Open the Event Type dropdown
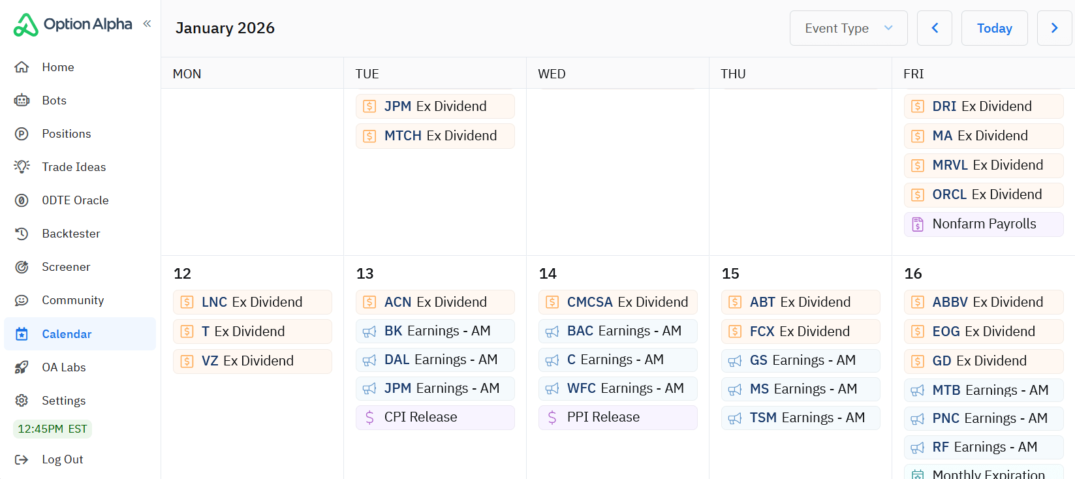This screenshot has height=479, width=1075. (849, 28)
